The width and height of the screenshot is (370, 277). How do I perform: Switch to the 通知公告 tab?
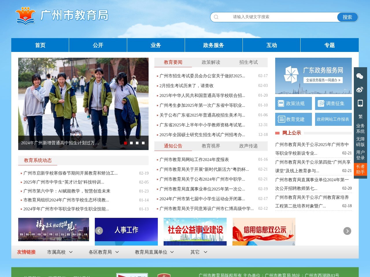[x=173, y=146]
